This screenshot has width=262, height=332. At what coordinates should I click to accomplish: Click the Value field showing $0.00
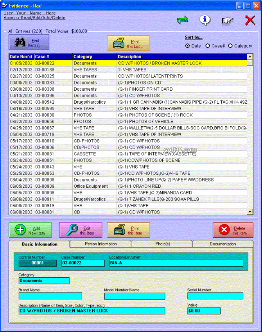(x=204, y=311)
